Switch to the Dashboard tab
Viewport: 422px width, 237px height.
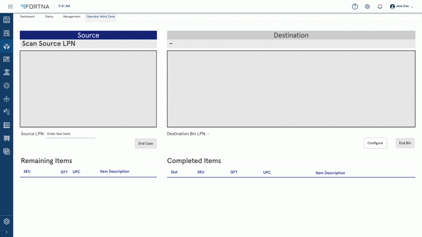(x=27, y=17)
